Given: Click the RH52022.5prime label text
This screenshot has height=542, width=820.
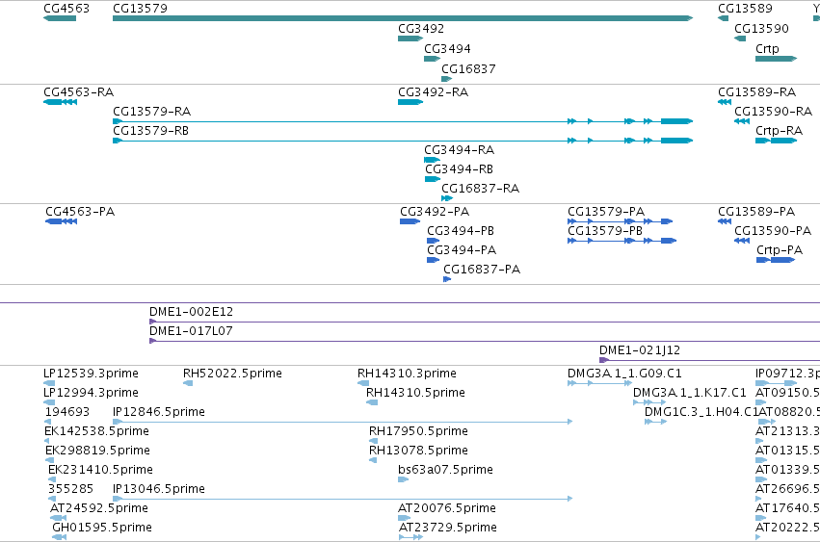Looking at the screenshot, I should pyautogui.click(x=232, y=374).
